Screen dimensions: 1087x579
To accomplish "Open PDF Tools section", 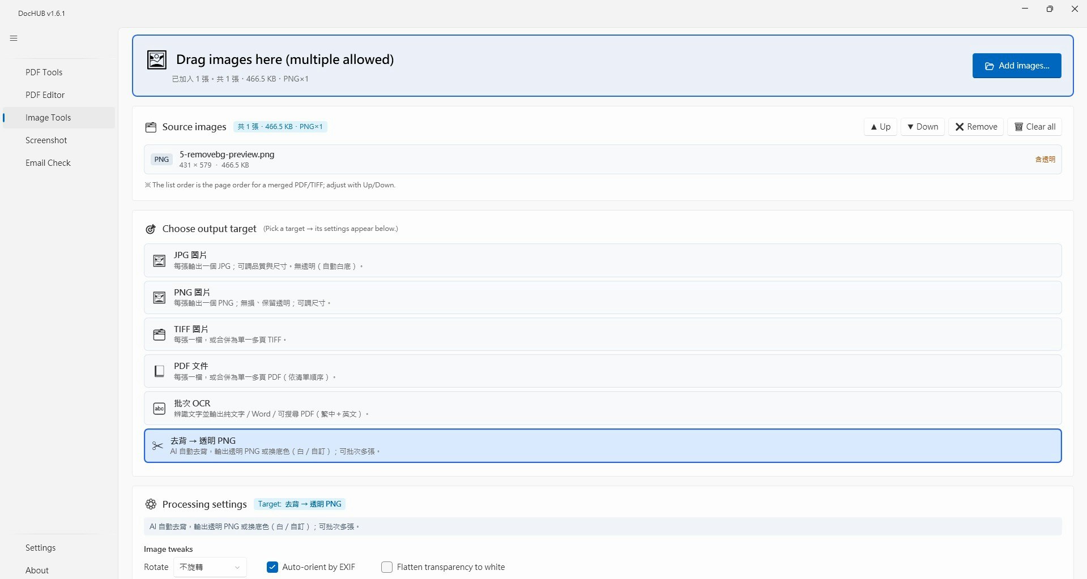I will click(59, 72).
